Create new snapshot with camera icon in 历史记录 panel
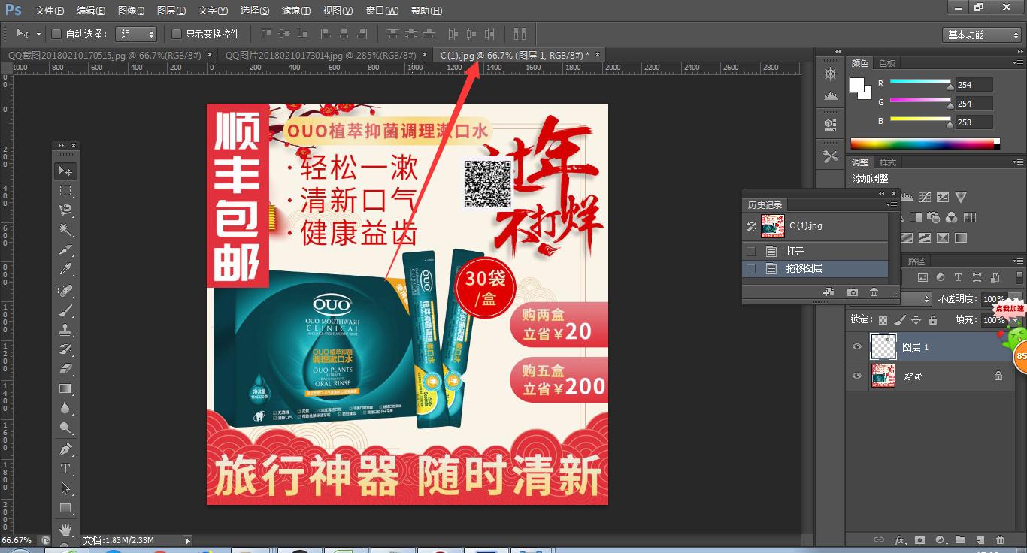This screenshot has height=553, width=1027. pos(853,293)
